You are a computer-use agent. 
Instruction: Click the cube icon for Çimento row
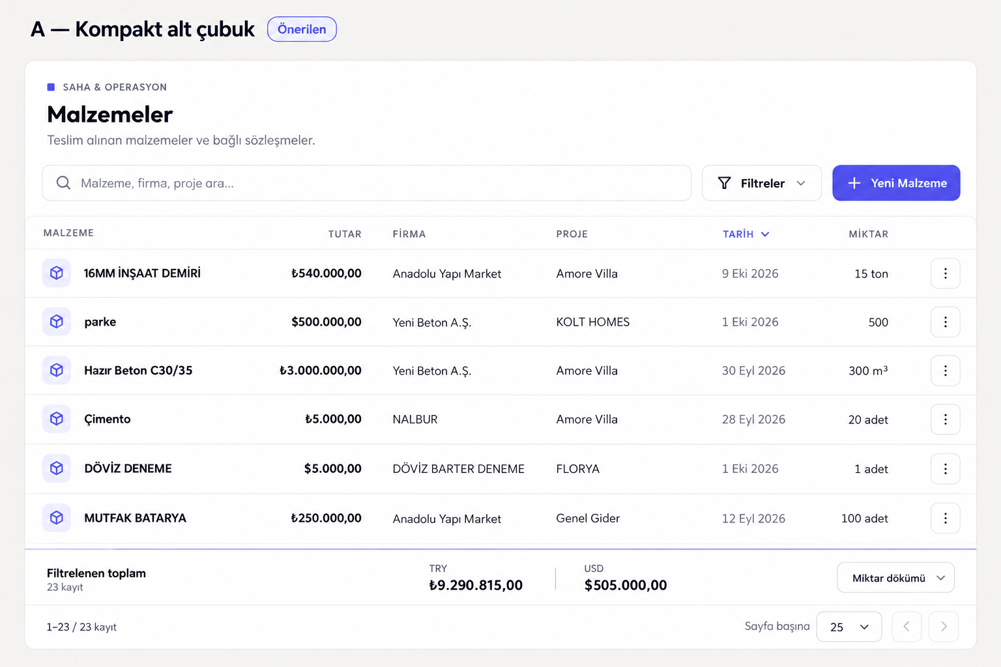tap(57, 419)
